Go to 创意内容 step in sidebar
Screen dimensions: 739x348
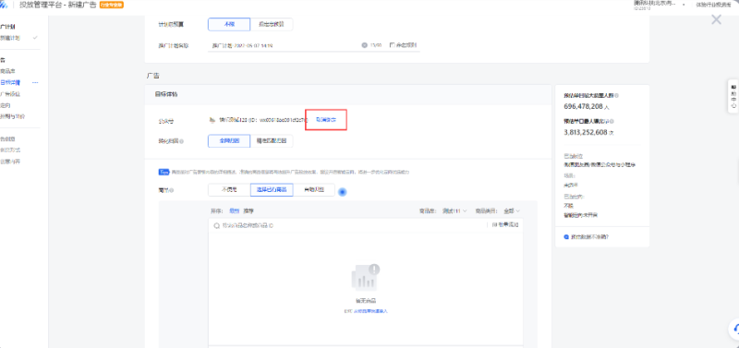point(10,162)
